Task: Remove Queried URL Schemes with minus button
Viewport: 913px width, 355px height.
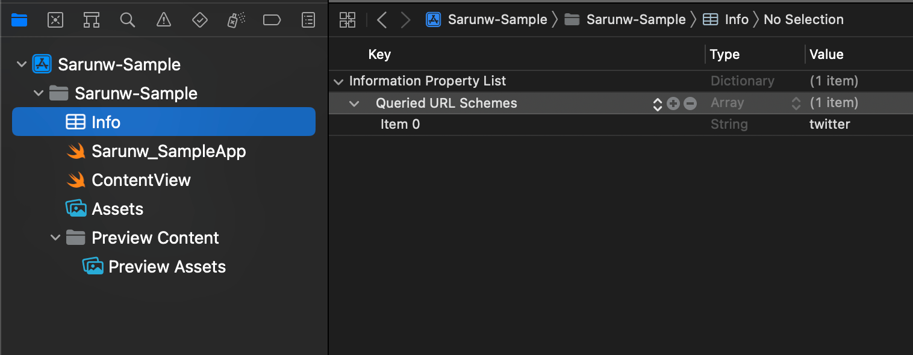Action: click(690, 103)
